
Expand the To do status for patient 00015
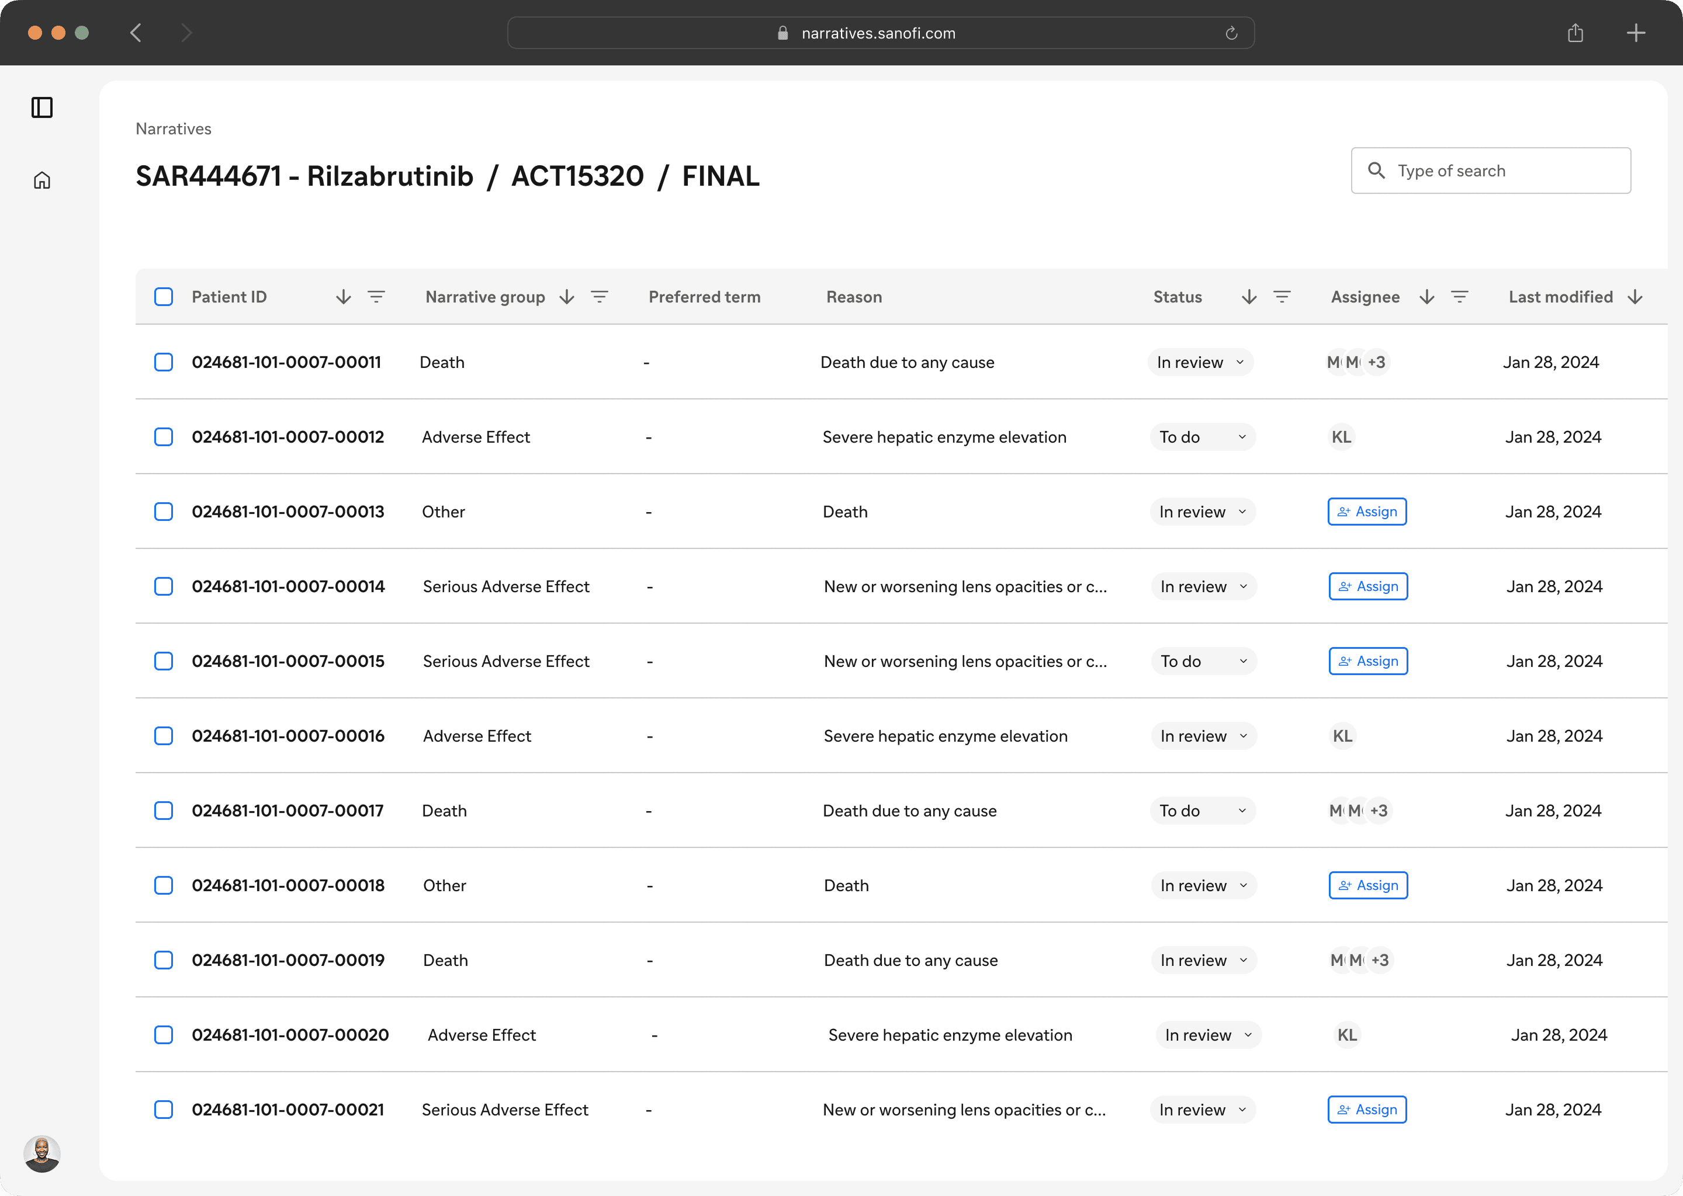[x=1203, y=661]
